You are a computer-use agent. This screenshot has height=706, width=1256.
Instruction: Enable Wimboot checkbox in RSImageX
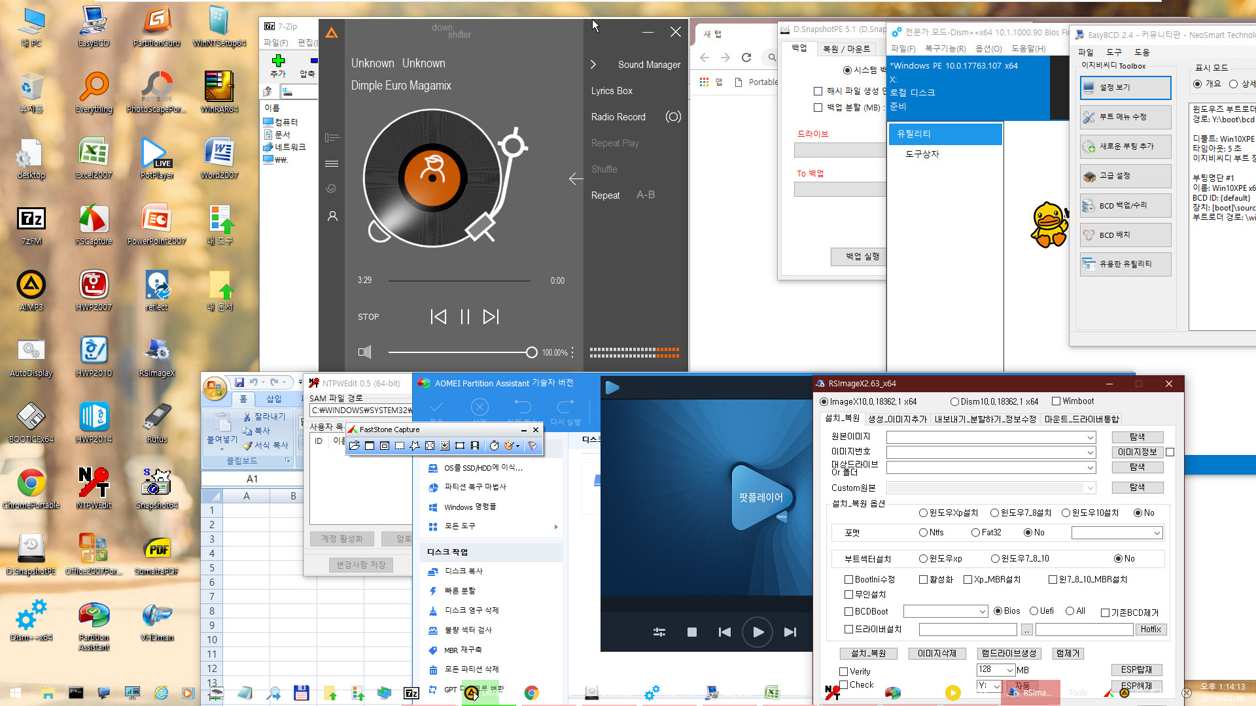point(1056,401)
